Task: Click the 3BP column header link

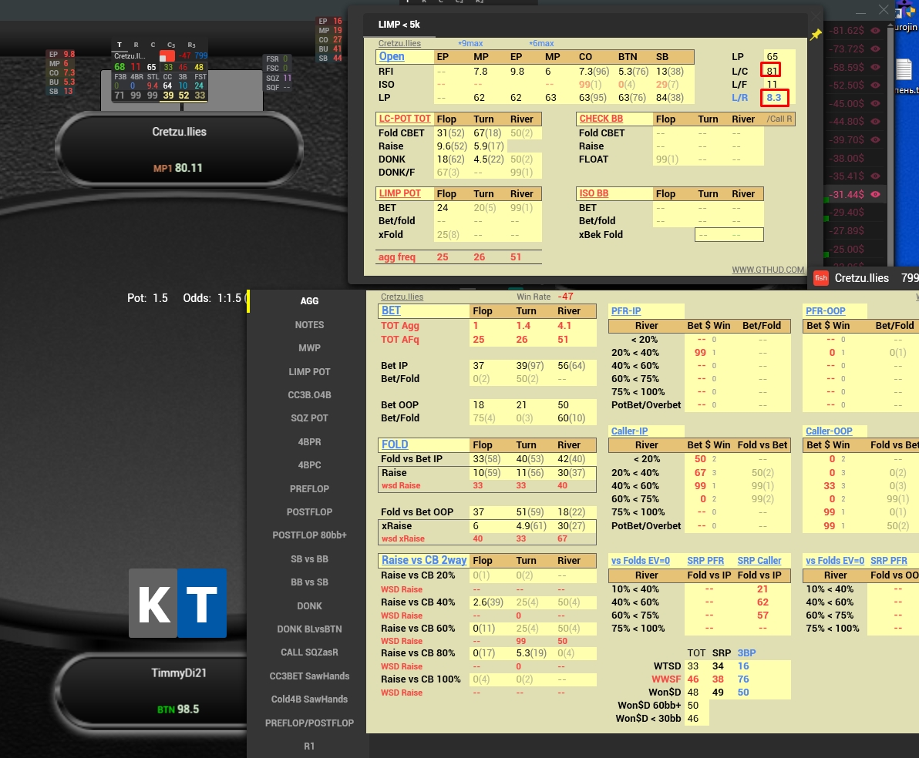Action: 746,652
